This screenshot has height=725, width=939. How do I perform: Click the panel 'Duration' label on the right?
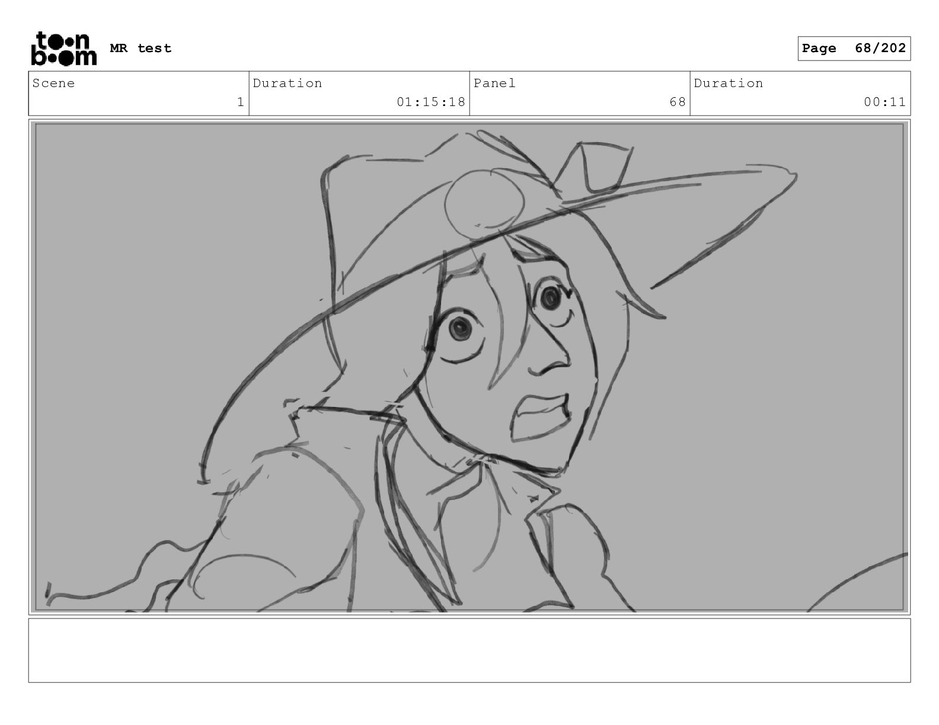click(x=729, y=84)
